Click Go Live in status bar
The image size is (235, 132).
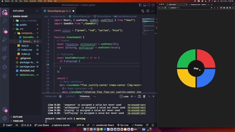[123, 125]
